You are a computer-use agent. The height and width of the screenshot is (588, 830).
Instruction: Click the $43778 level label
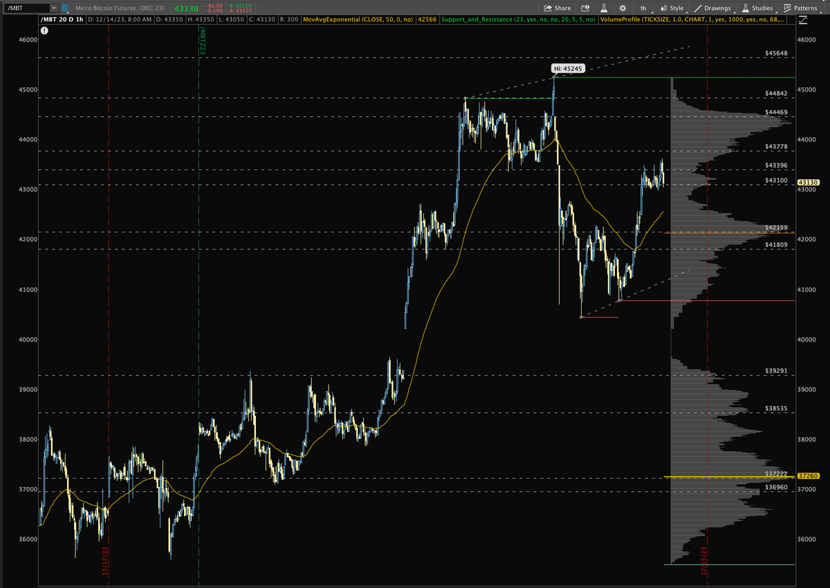(776, 147)
